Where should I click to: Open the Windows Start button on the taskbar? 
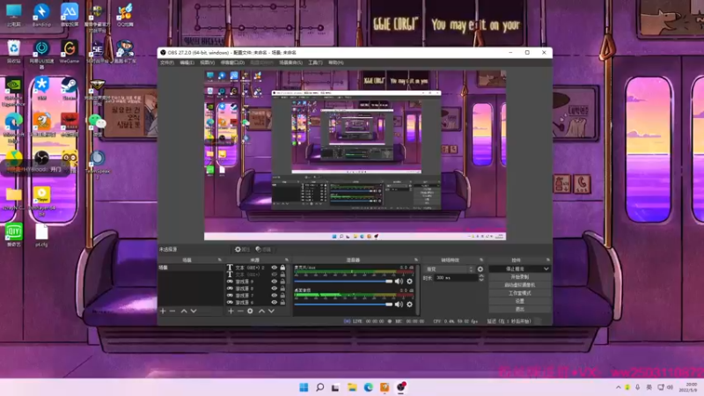[x=304, y=387]
